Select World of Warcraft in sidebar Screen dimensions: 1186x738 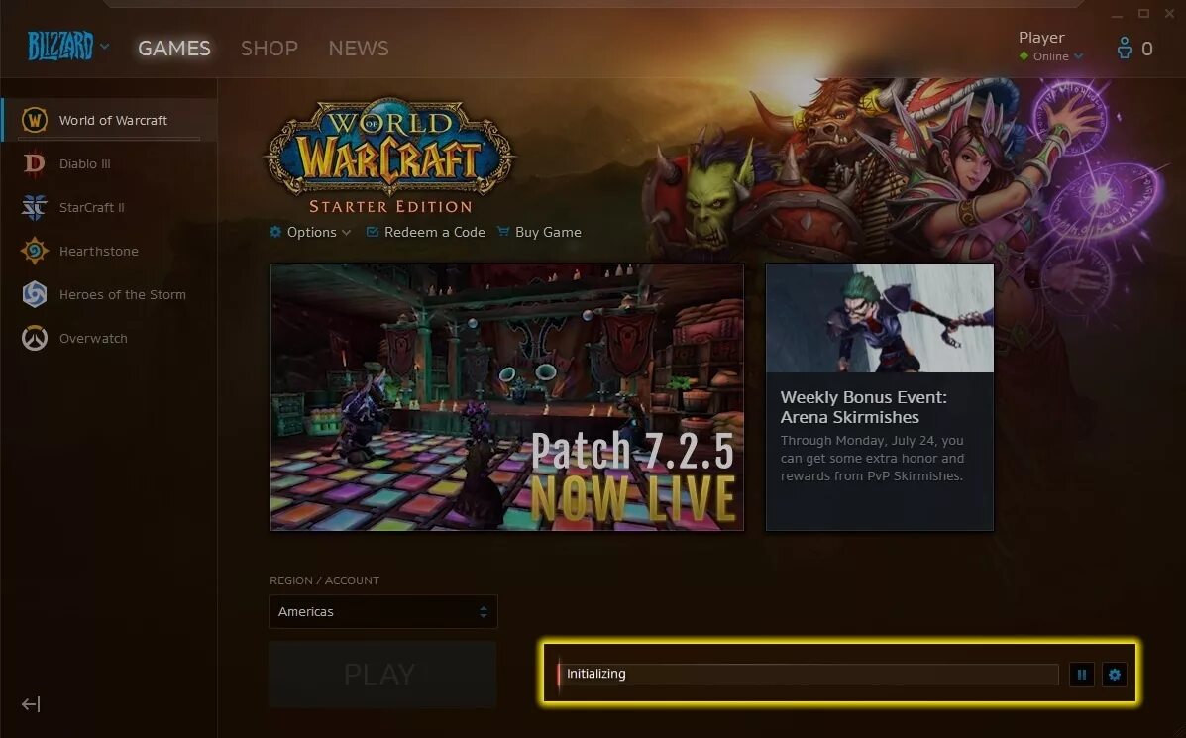[x=109, y=120]
